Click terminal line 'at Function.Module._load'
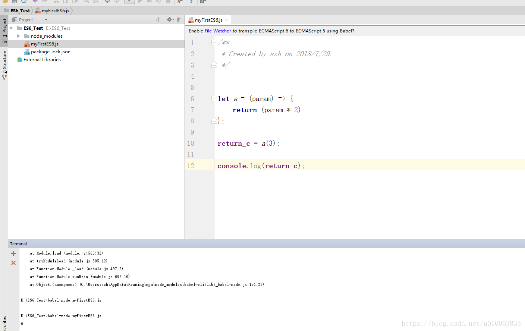The image size is (525, 331). coord(76,269)
